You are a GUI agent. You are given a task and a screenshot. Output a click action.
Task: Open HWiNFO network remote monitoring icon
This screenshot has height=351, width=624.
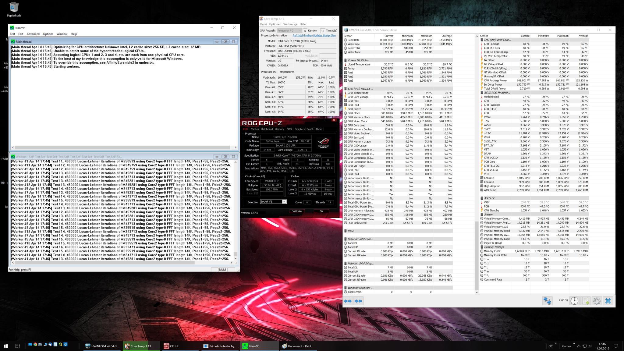pyautogui.click(x=547, y=301)
